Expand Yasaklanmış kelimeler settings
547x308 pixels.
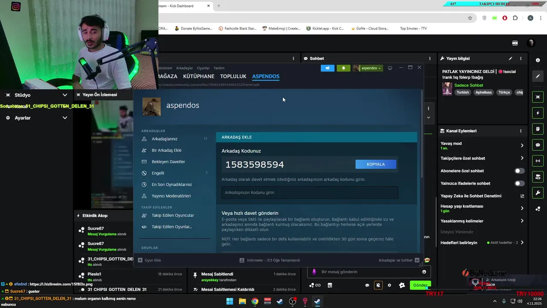[522, 221]
